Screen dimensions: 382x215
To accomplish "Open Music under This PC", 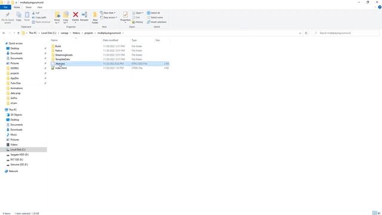I will [x=12, y=134].
